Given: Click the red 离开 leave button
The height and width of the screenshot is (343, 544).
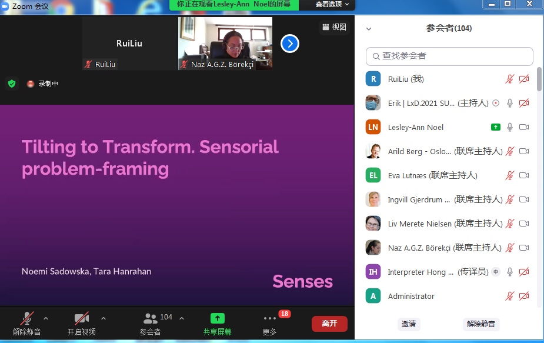Looking at the screenshot, I should 329,324.
